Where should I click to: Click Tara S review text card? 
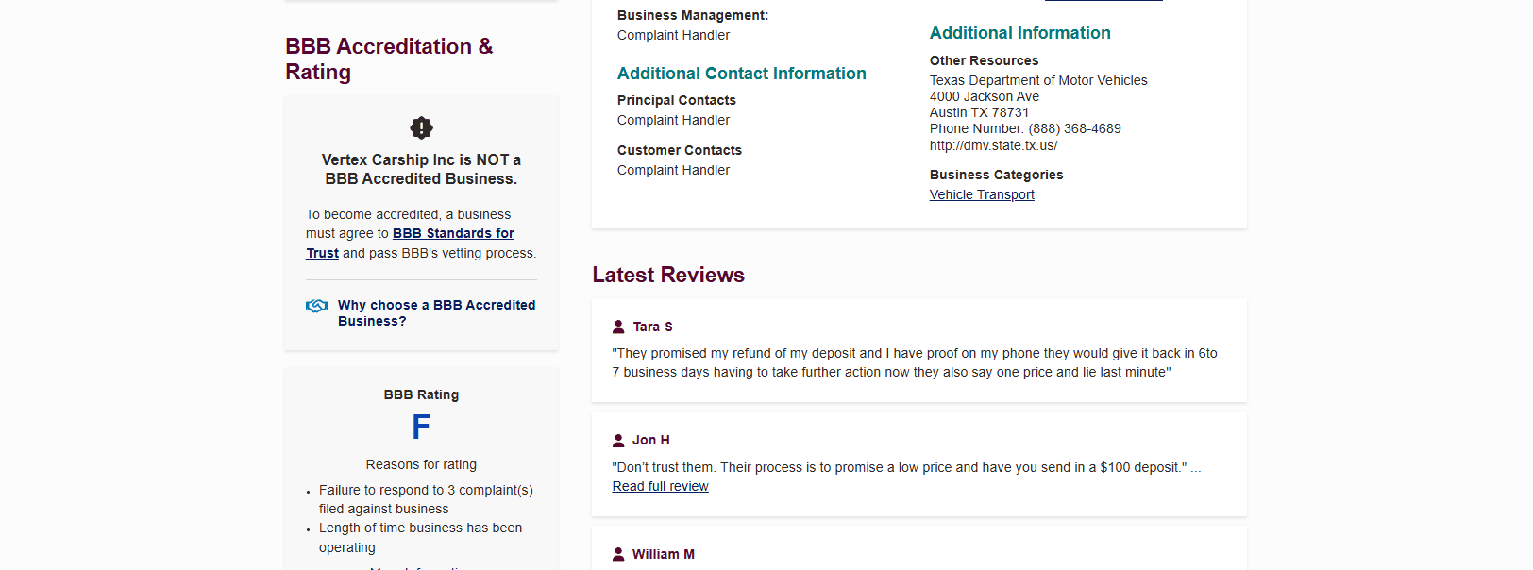918,350
